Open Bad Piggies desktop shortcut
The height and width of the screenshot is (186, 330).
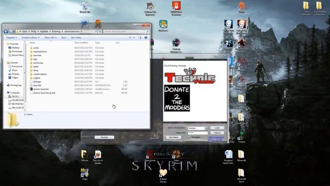tap(163, 25)
